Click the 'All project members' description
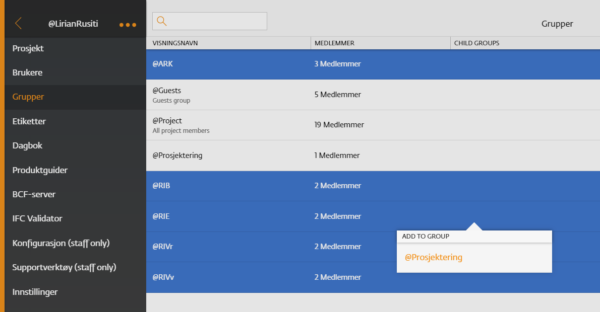This screenshot has width=600, height=312. coord(181,131)
